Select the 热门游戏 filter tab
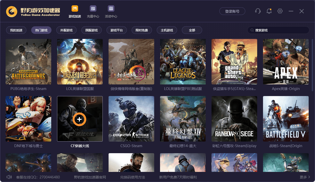 click(41, 30)
